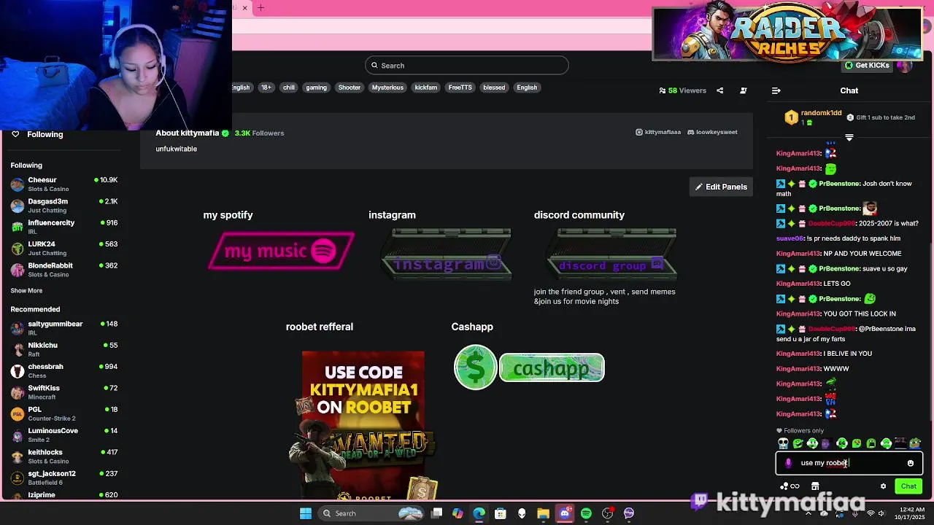Open Discord from the taskbar

pos(565,513)
